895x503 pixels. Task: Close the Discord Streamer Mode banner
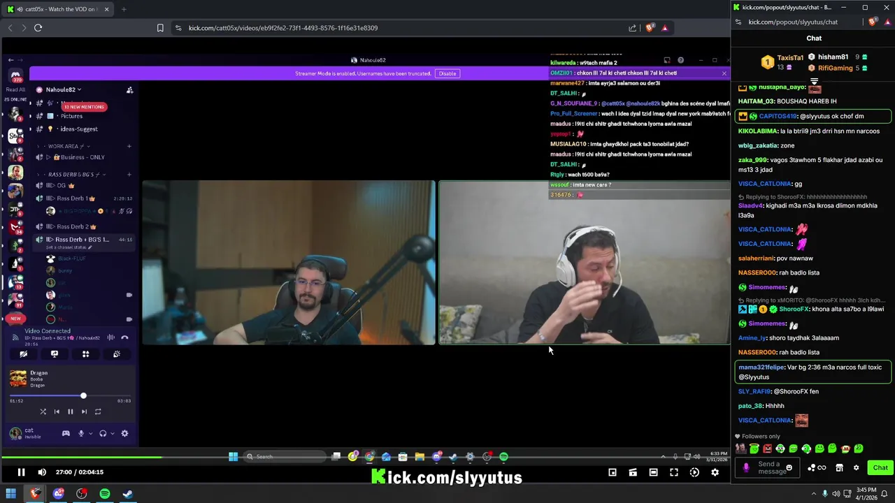pyautogui.click(x=724, y=73)
